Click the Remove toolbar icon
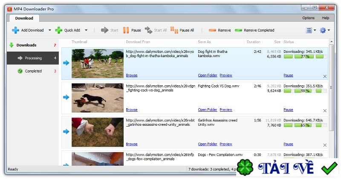This screenshot has height=179, width=341. tap(212, 30)
